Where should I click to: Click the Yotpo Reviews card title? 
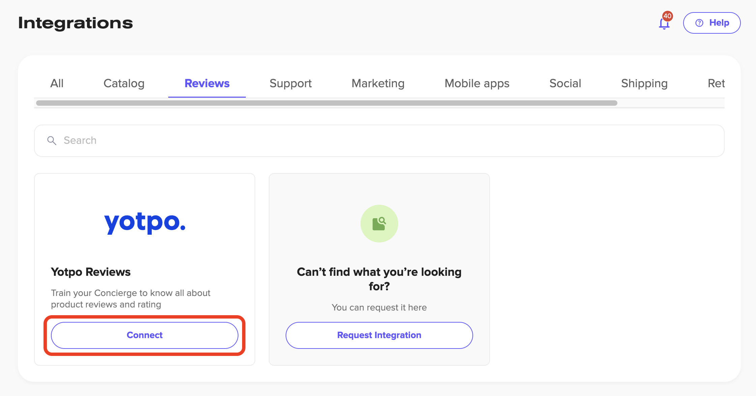(91, 272)
